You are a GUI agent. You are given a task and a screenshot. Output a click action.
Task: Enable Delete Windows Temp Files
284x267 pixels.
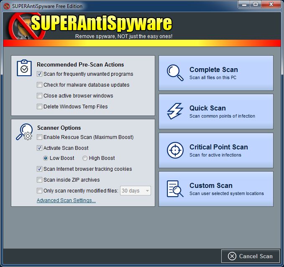pos(39,107)
